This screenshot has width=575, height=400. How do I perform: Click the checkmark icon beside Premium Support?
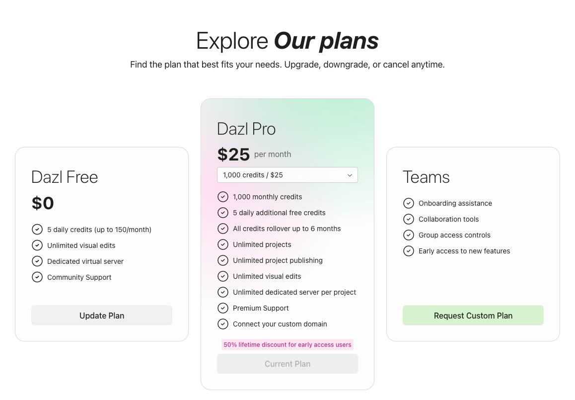click(x=223, y=308)
